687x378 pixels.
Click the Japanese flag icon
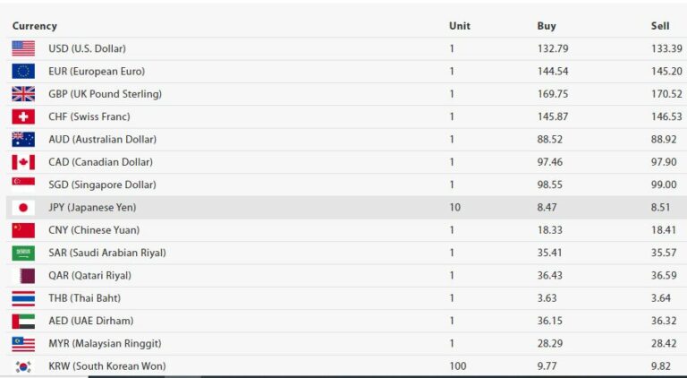point(23,207)
